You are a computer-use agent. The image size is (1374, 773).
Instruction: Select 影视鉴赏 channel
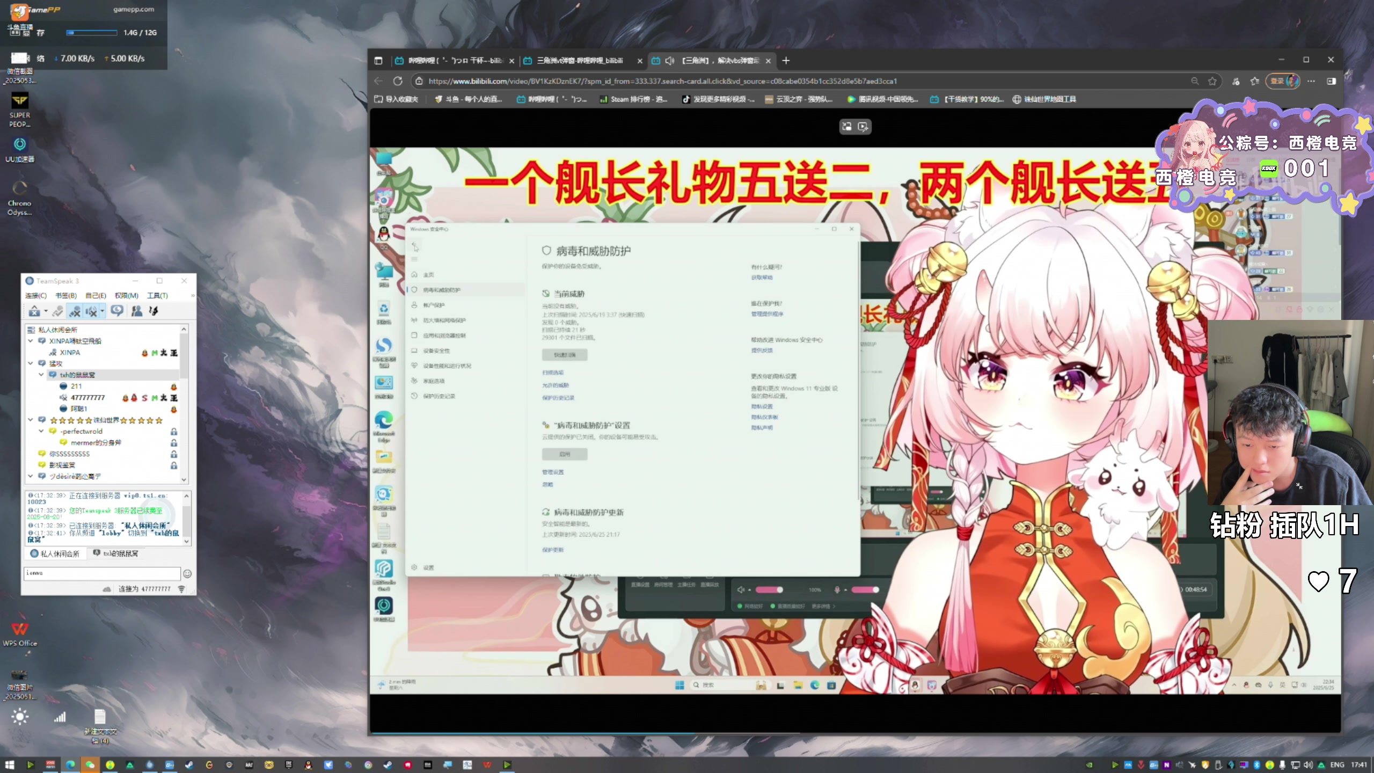click(x=62, y=465)
